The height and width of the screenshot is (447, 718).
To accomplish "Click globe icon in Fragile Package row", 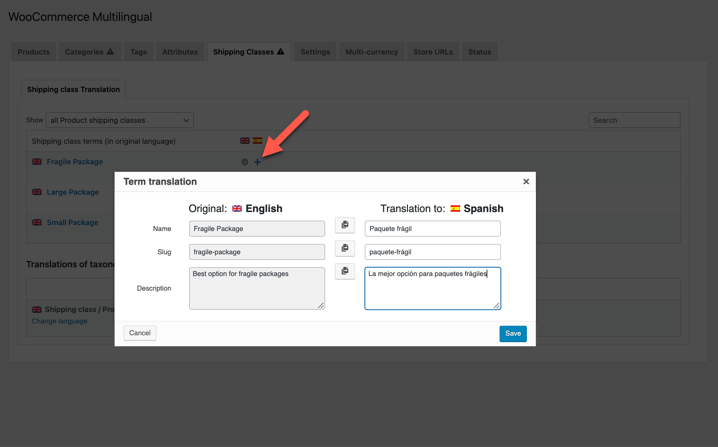I will (x=245, y=162).
